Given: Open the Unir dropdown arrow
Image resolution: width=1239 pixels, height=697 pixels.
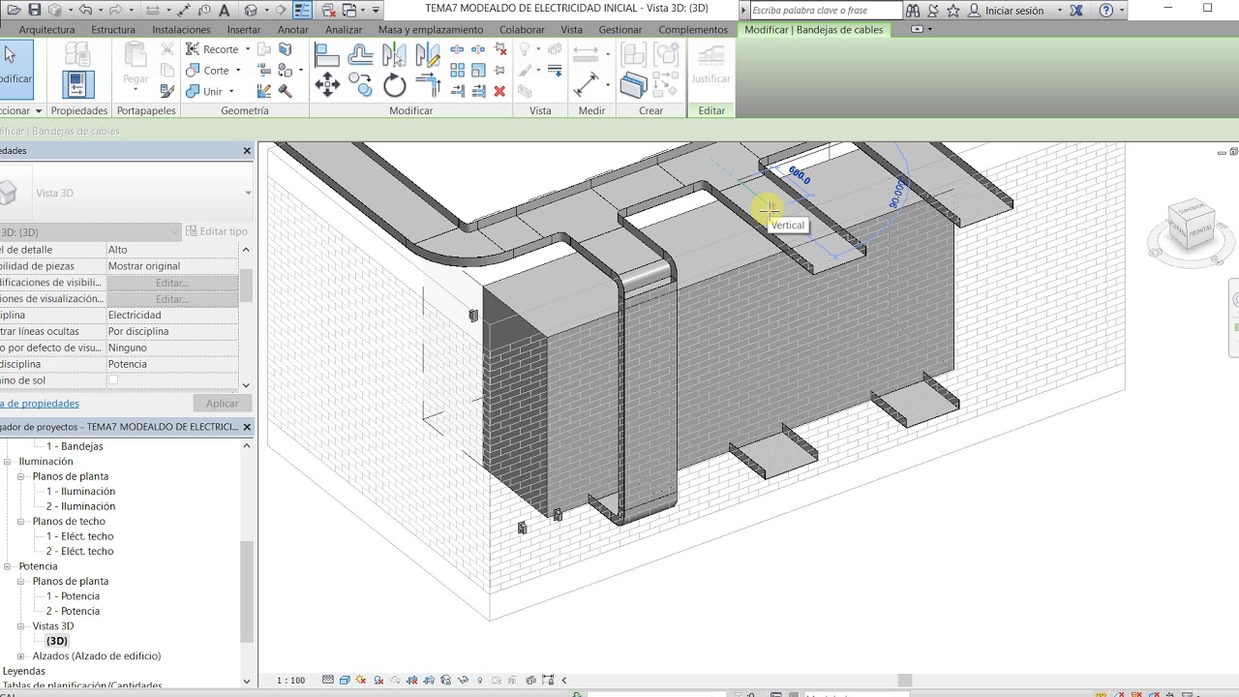Looking at the screenshot, I should [x=231, y=92].
